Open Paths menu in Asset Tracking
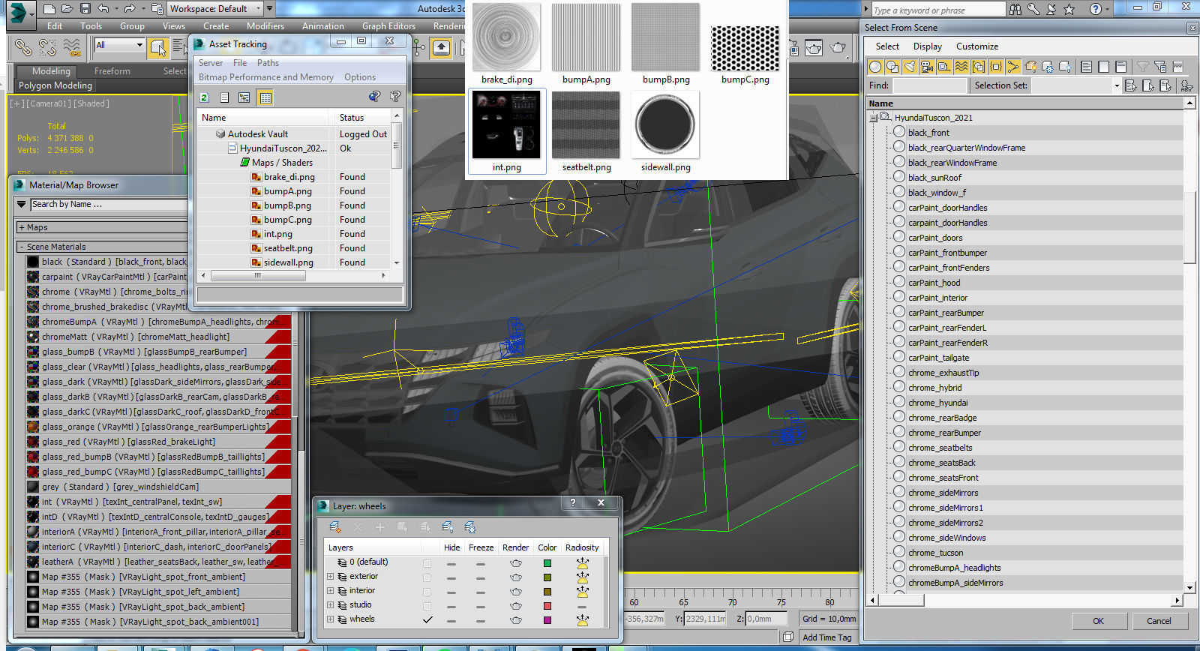Viewport: 1200px width, 651px height. [x=268, y=63]
